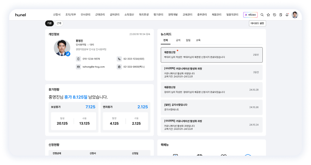Click the search magnifier icon in header

(x=262, y=15)
